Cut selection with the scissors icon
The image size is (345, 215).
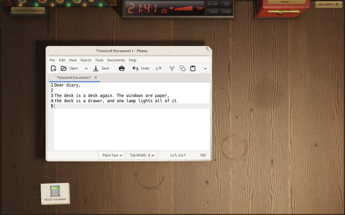coord(172,68)
